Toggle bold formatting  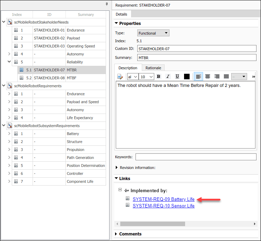[158, 77]
